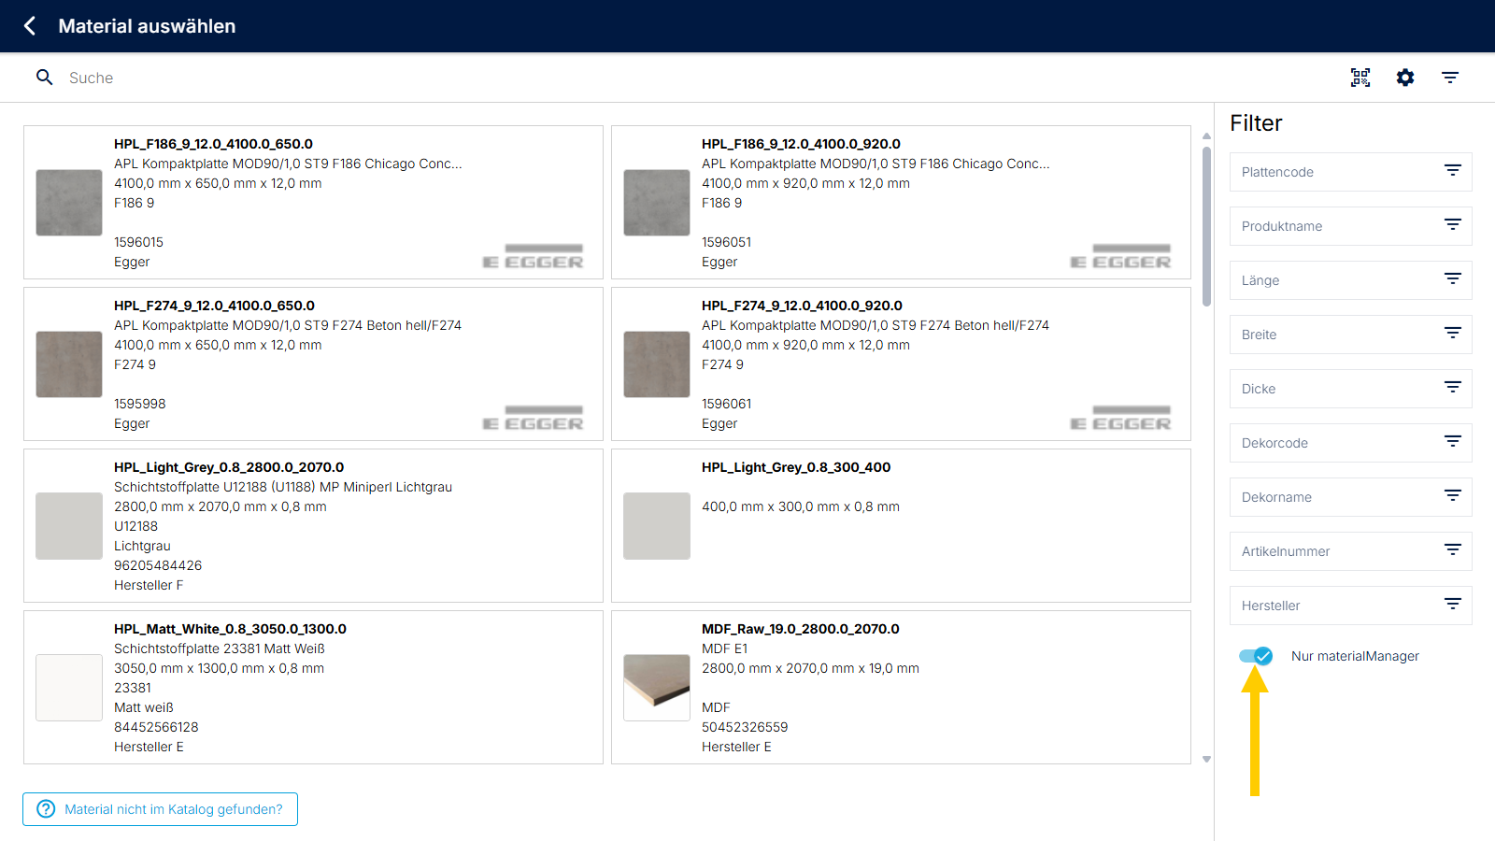Open the Produktname filter

pyautogui.click(x=1351, y=226)
